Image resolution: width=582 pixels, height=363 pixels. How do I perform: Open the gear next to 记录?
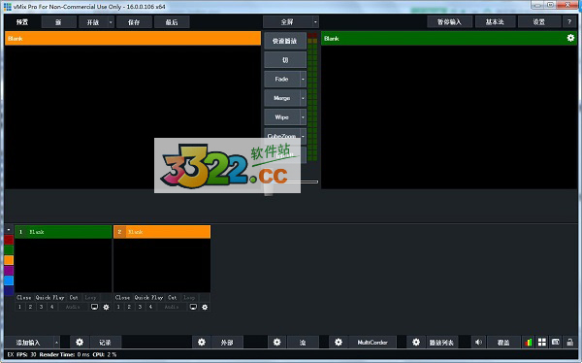80,343
